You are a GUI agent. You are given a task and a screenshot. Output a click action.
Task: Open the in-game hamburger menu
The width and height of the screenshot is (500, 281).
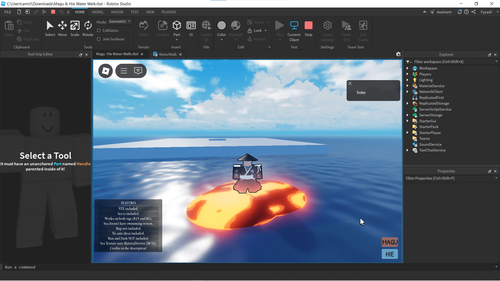coord(124,71)
